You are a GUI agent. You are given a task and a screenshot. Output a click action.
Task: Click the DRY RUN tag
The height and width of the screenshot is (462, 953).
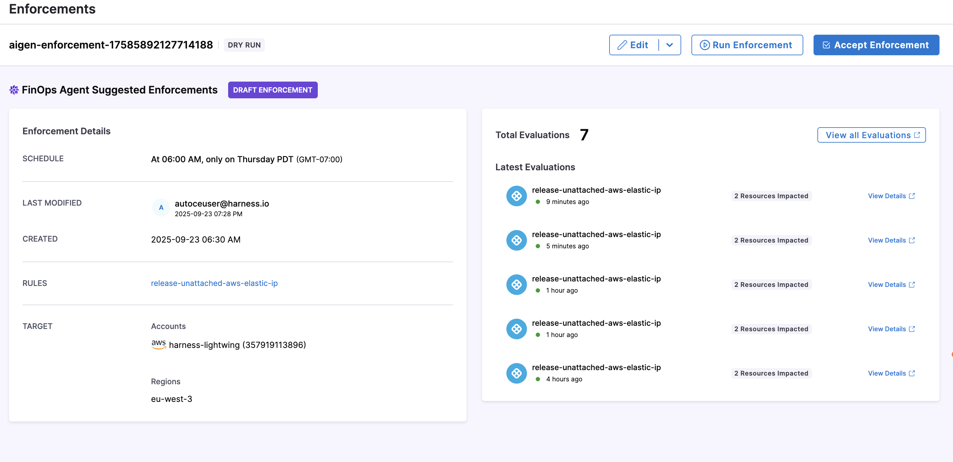244,45
